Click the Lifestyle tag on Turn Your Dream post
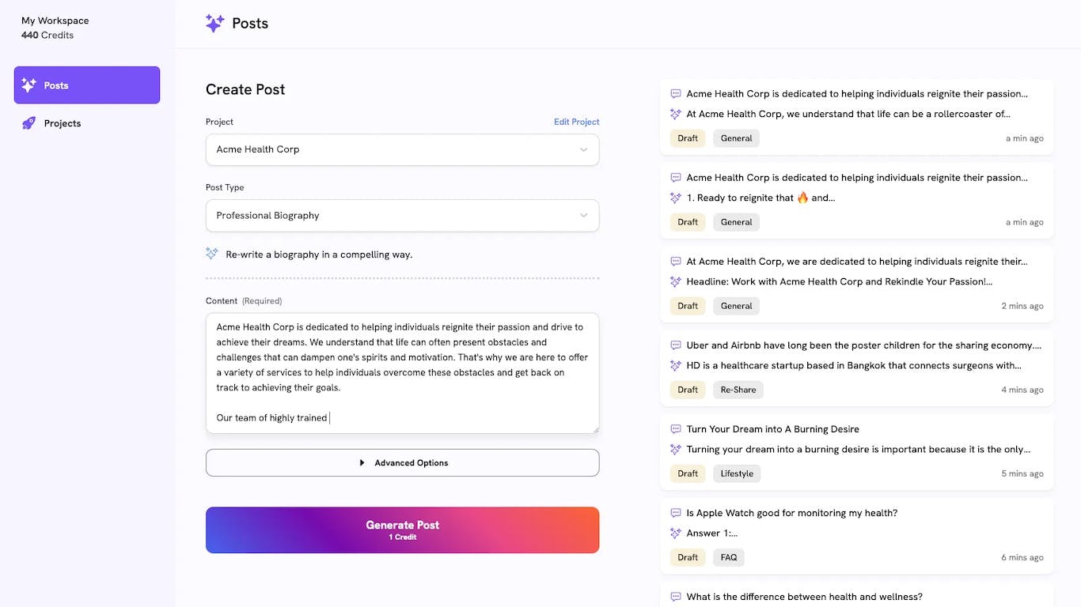The image size is (1081, 607). pyautogui.click(x=736, y=473)
